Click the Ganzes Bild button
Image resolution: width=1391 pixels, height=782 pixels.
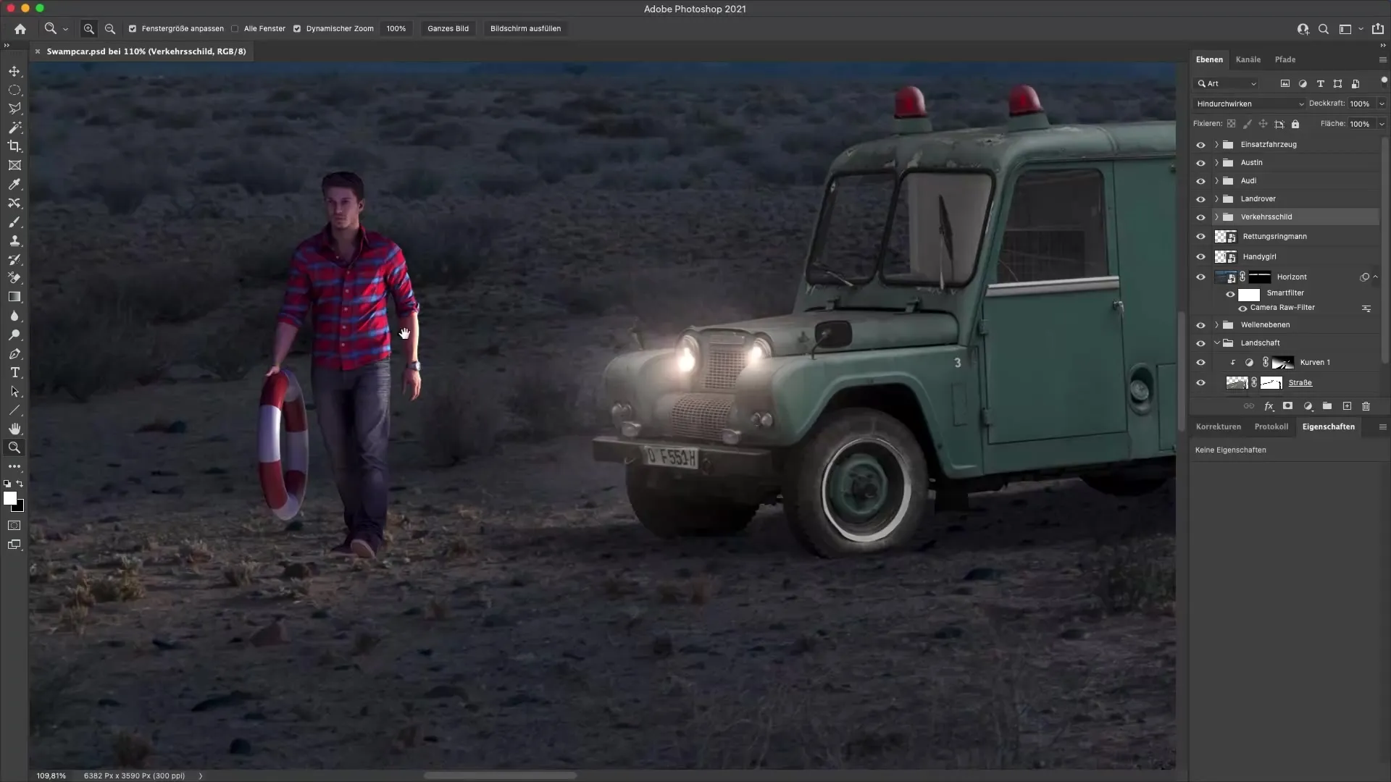coord(448,28)
